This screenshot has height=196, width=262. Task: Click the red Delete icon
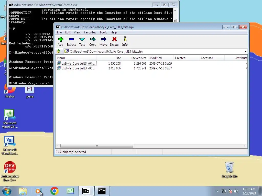tap(114, 41)
